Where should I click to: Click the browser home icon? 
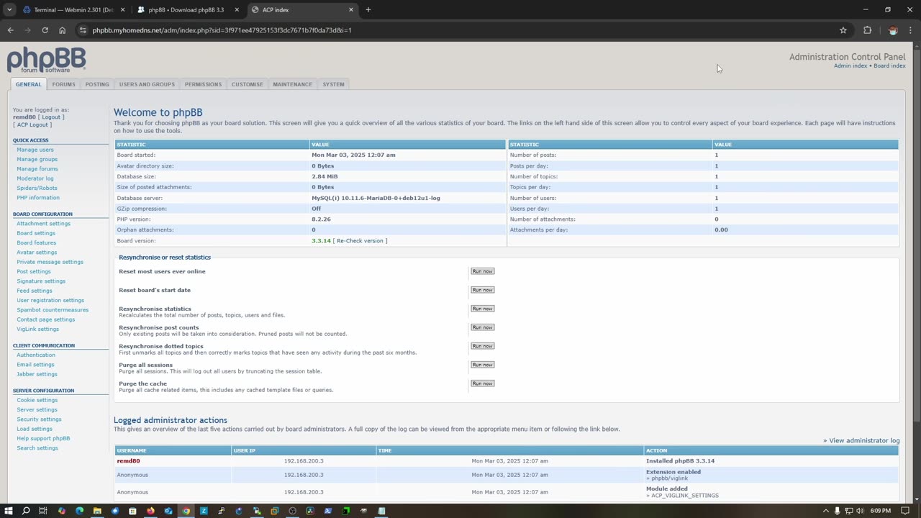[62, 30]
